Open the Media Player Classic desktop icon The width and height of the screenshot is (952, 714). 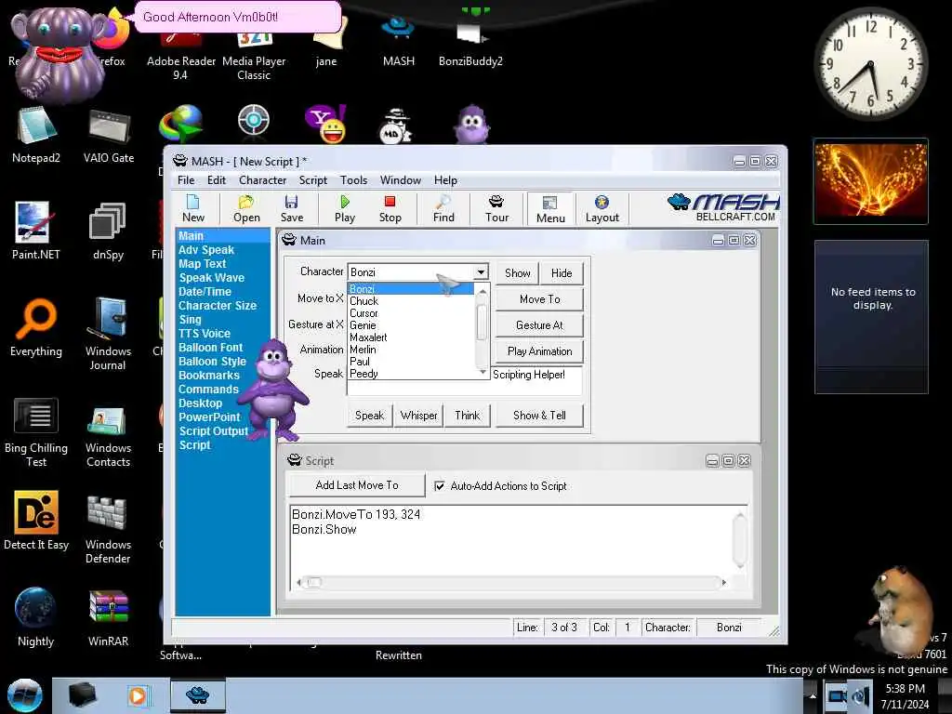[x=254, y=53]
